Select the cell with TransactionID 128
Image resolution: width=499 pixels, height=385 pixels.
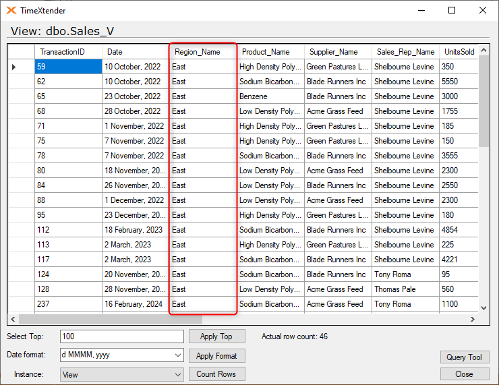click(68, 289)
